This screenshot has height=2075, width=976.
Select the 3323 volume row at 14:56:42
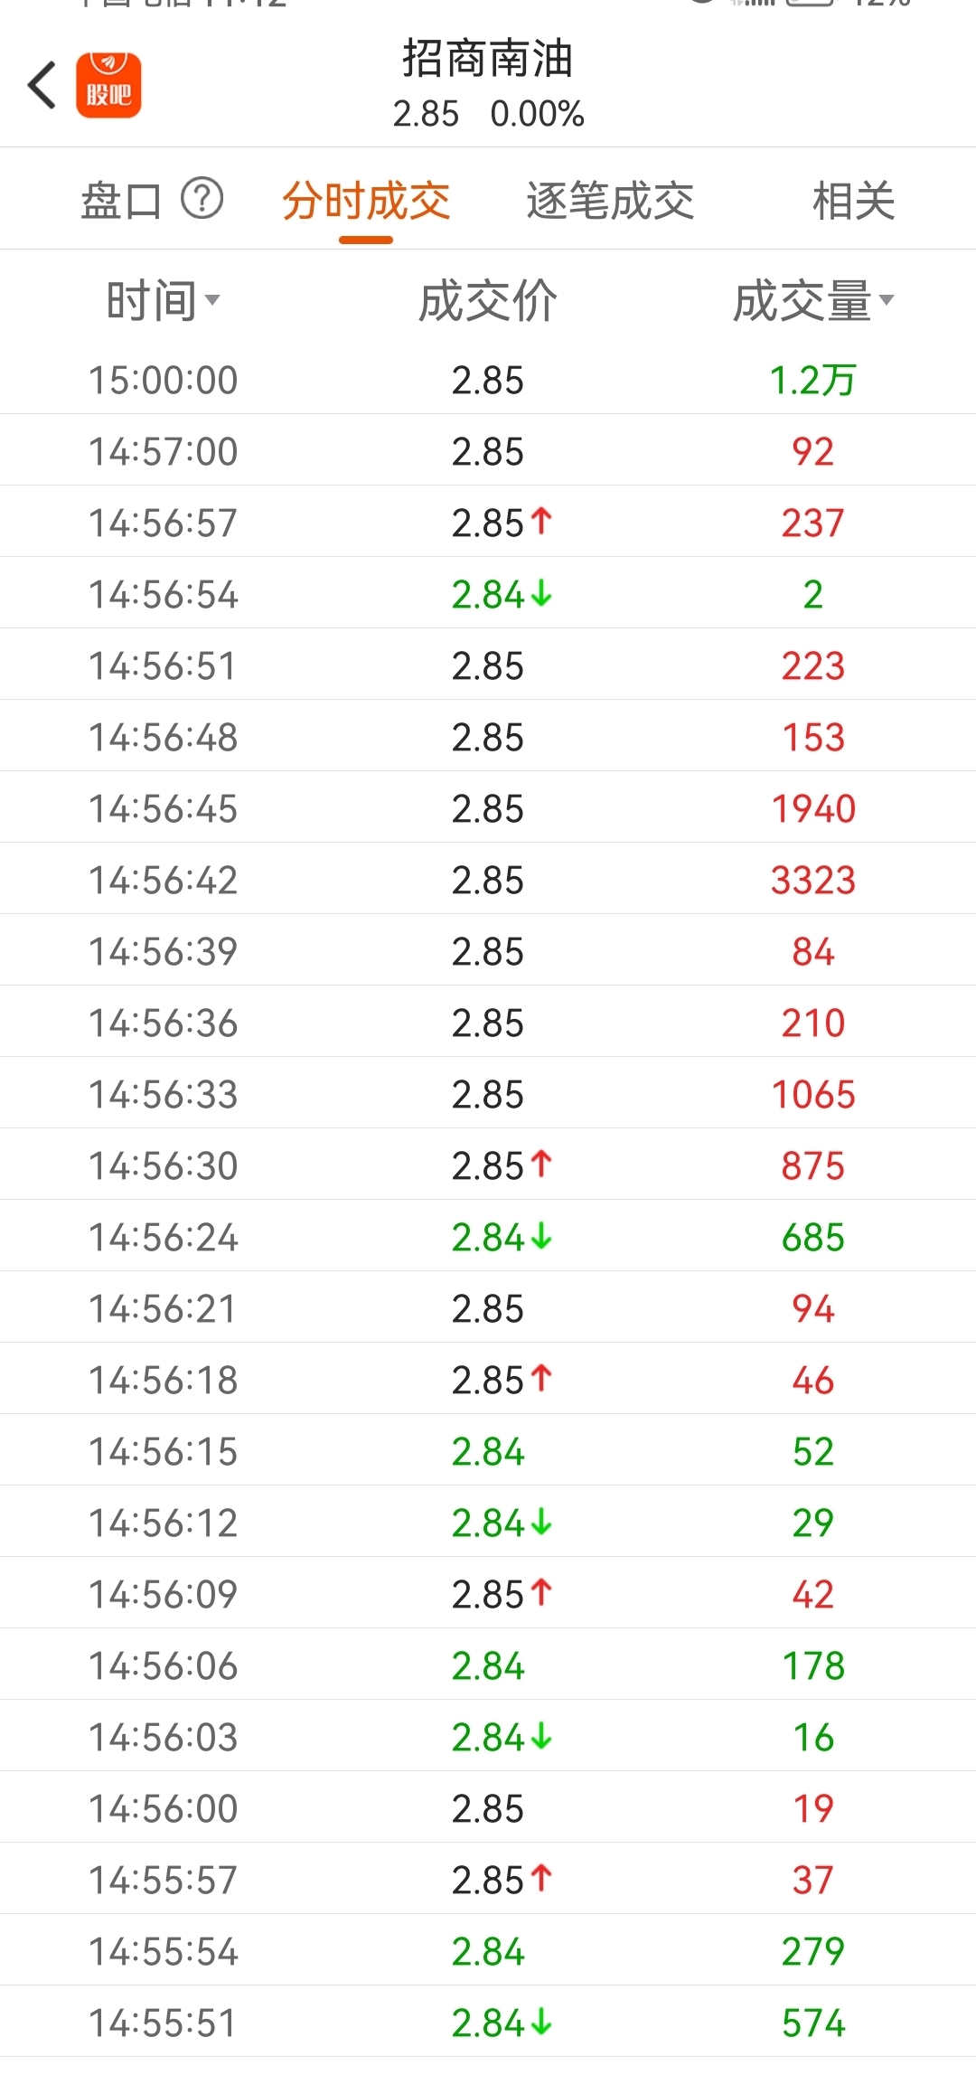pyautogui.click(x=488, y=879)
